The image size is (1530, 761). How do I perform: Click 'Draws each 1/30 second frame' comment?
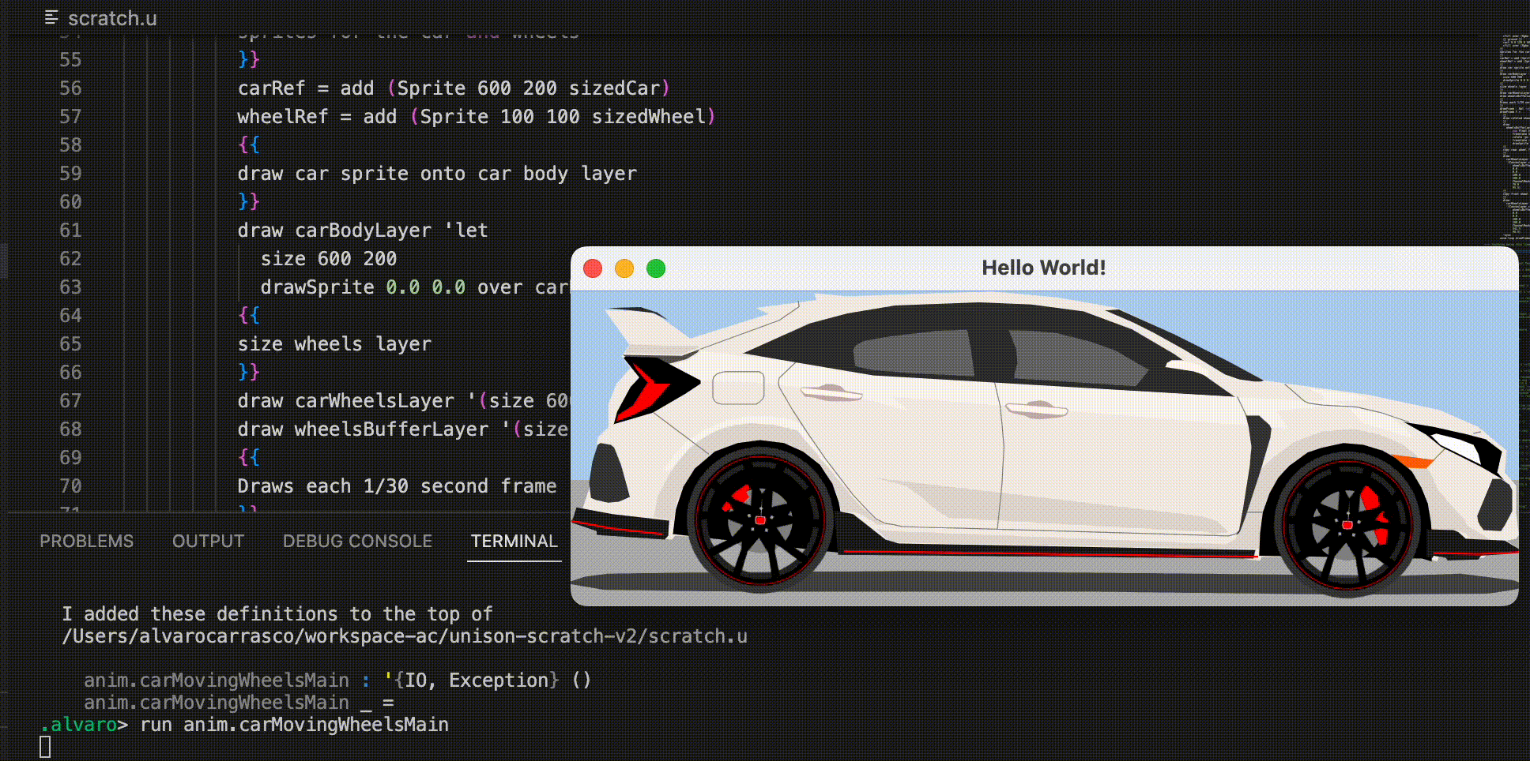click(x=397, y=486)
